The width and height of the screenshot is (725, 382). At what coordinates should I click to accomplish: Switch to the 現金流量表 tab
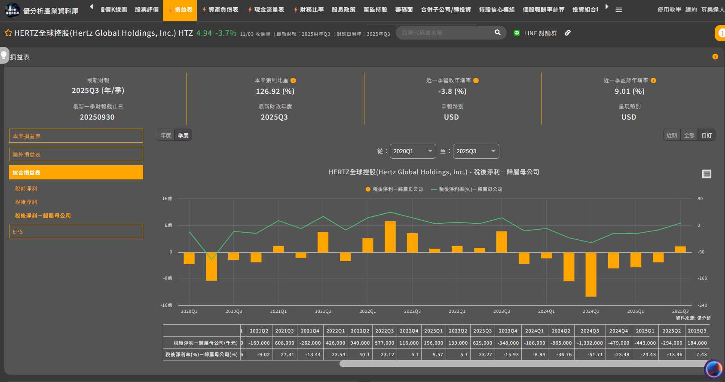click(x=266, y=9)
